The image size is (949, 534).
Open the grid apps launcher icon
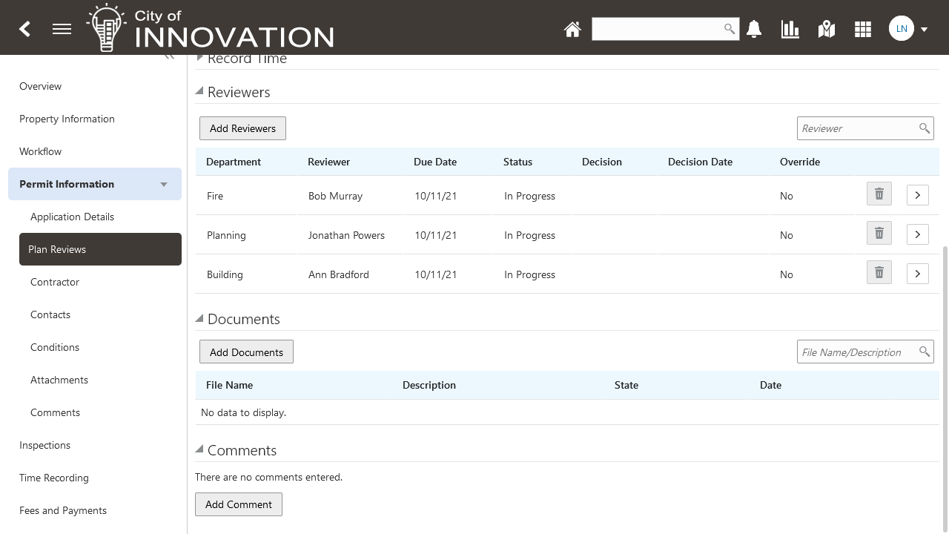(862, 29)
